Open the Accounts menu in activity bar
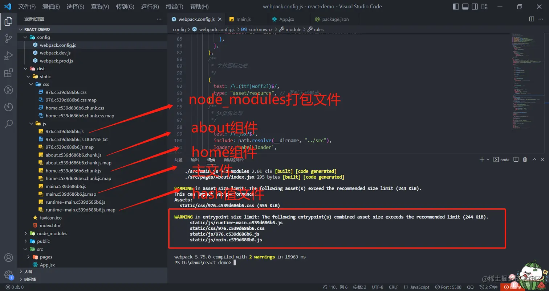This screenshot has width=549, height=291. (8, 258)
